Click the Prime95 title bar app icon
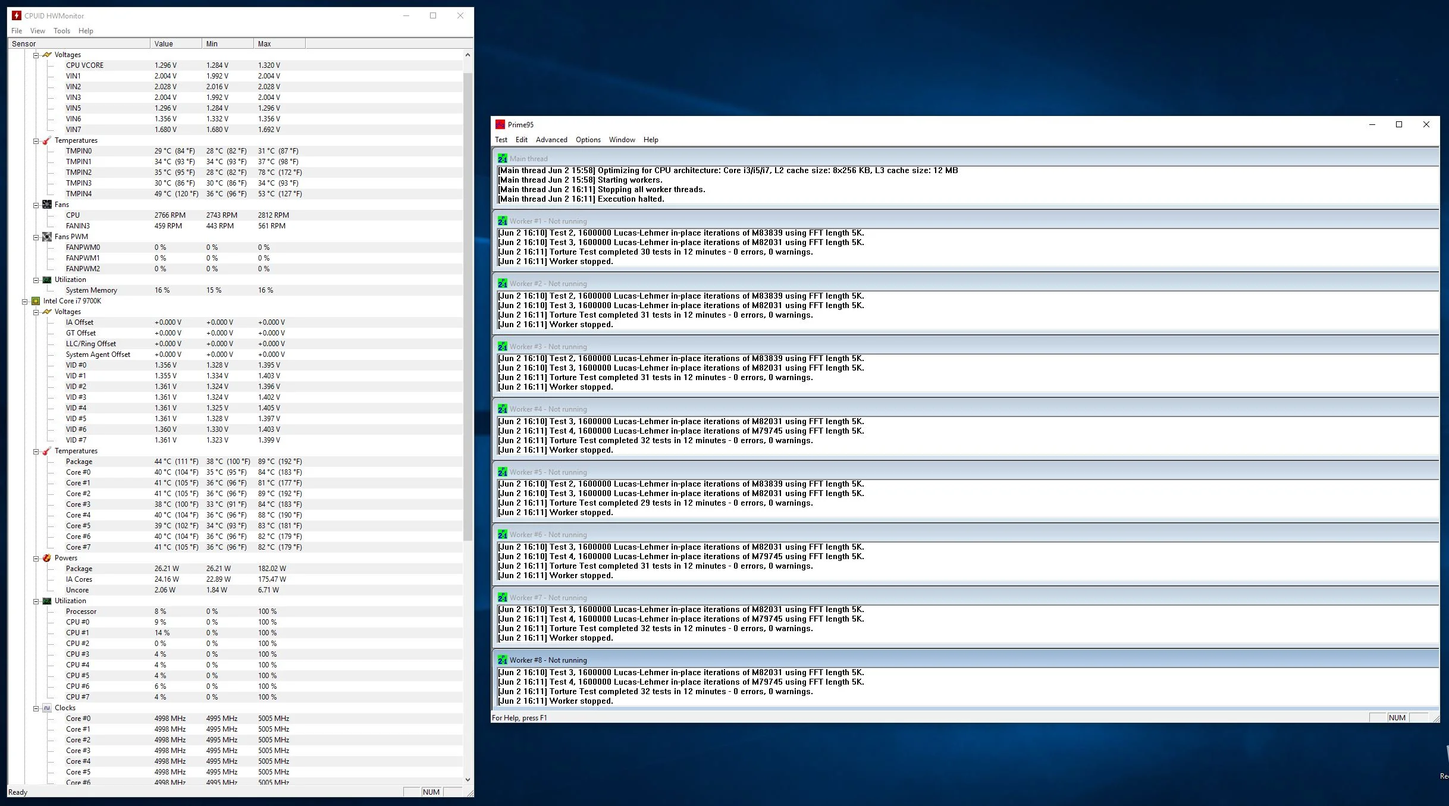This screenshot has width=1449, height=806. click(x=500, y=124)
